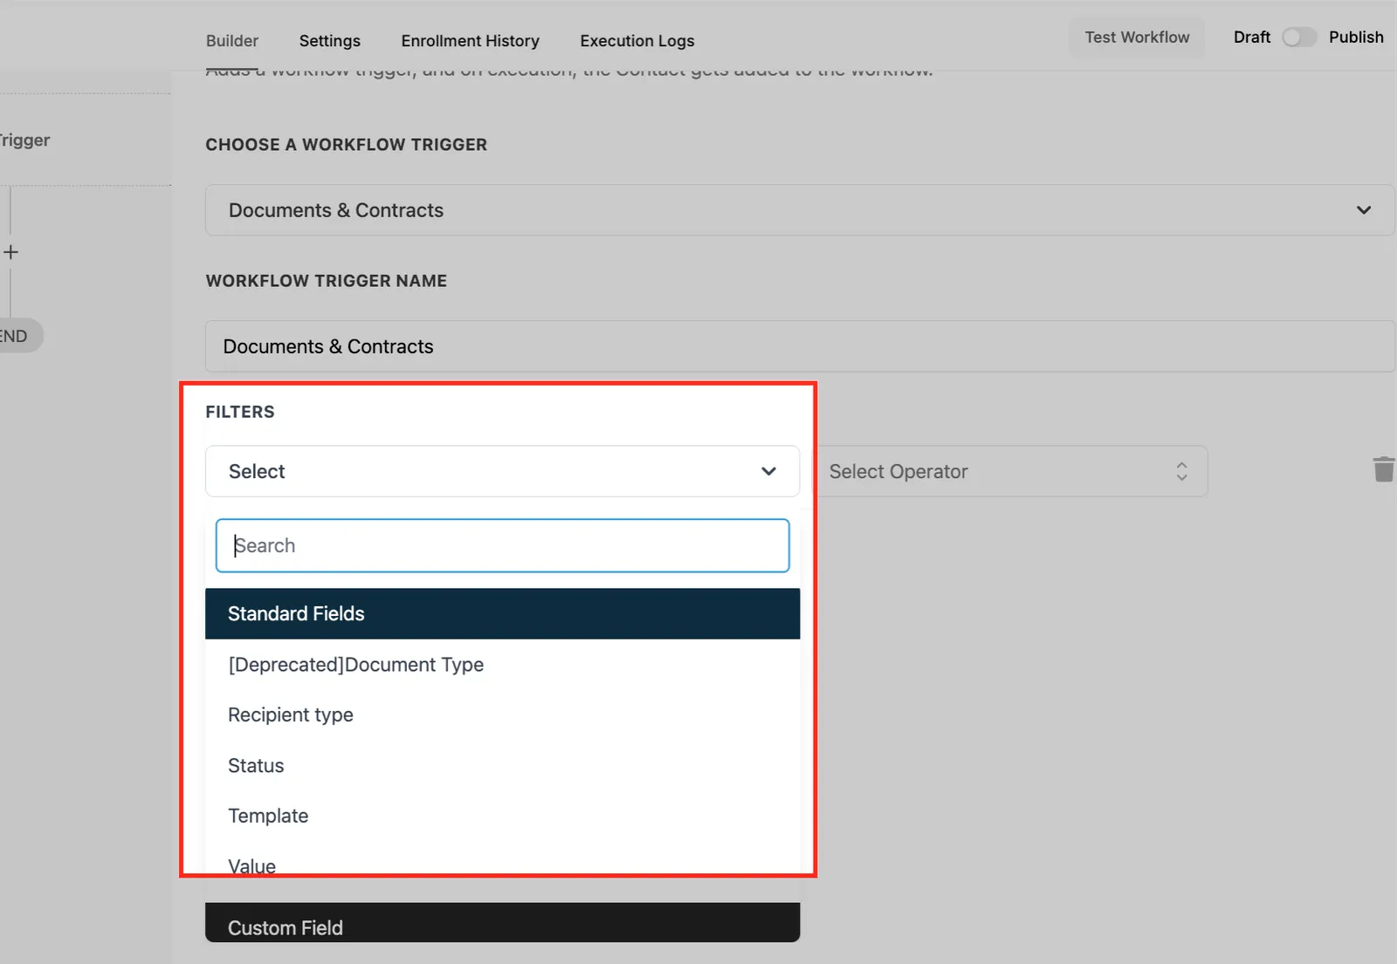This screenshot has width=1397, height=964.
Task: Toggle the Draft/Publish switch
Action: (1298, 38)
